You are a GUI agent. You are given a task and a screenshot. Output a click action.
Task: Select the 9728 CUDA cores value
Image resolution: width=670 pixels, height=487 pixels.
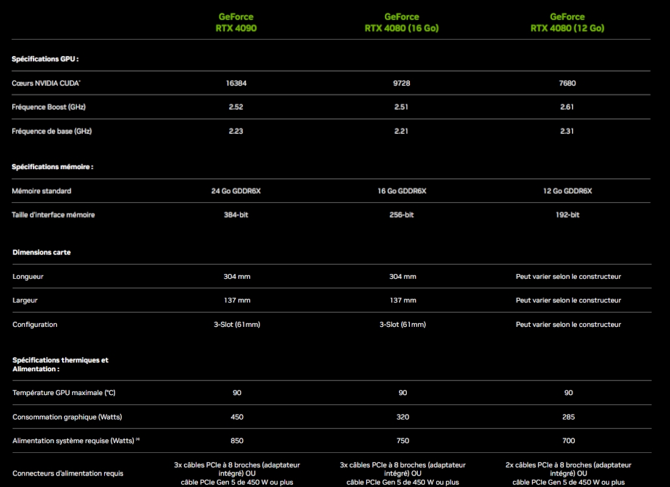click(x=401, y=83)
